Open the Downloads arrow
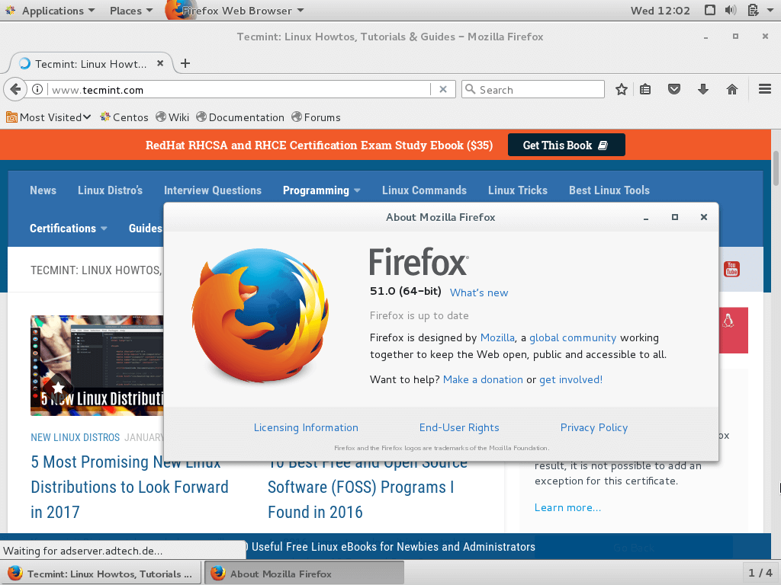This screenshot has width=781, height=585. click(x=702, y=90)
